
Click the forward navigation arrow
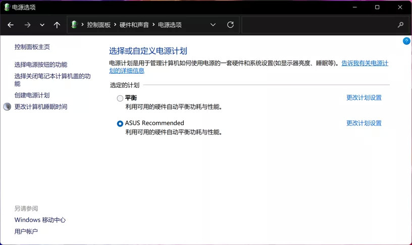tap(27, 25)
